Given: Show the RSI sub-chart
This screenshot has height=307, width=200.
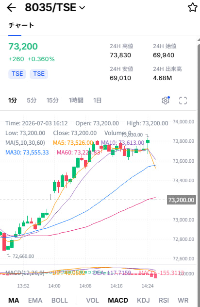Looking at the screenshot, I should (x=164, y=300).
